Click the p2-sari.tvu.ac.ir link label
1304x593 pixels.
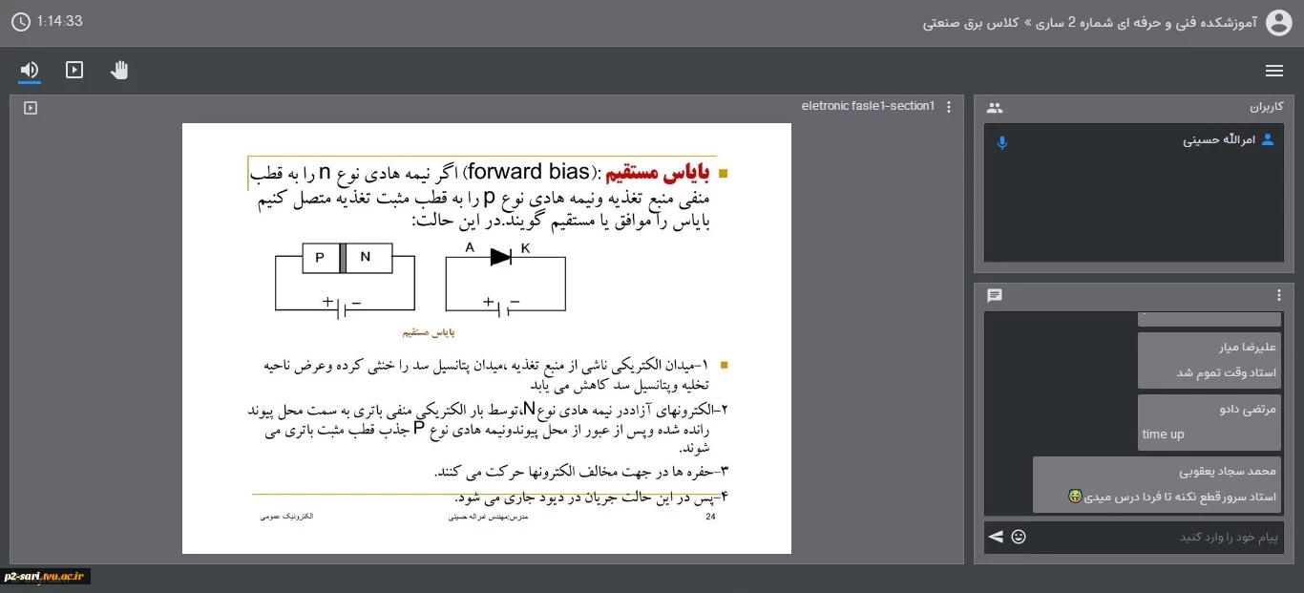click(x=46, y=576)
